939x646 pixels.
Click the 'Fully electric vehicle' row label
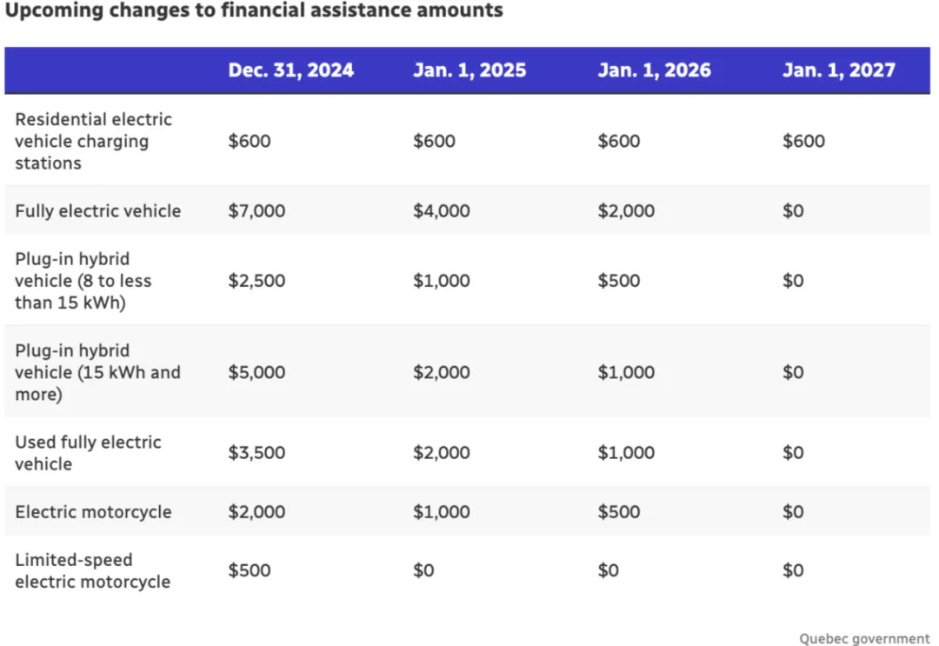pos(97,211)
